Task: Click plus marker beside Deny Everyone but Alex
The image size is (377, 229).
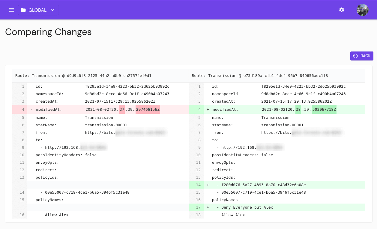Action: point(208,207)
